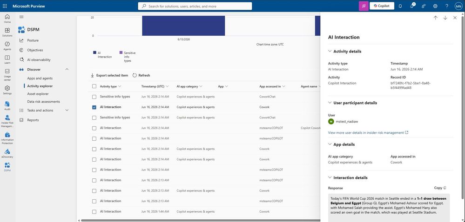The image size is (465, 222).
Task: Click the 6/15/2026 chart bar
Action: [x=183, y=26]
